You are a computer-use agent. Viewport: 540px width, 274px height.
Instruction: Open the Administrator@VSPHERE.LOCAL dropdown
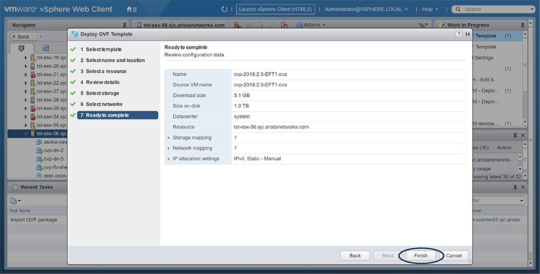(x=366, y=10)
